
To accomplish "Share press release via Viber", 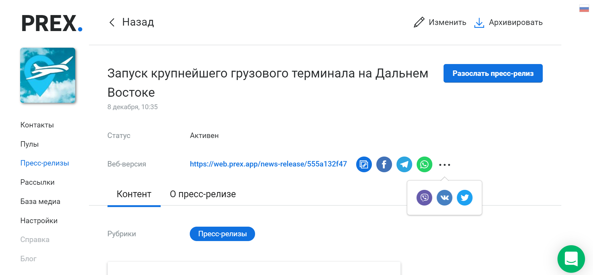I will (424, 198).
